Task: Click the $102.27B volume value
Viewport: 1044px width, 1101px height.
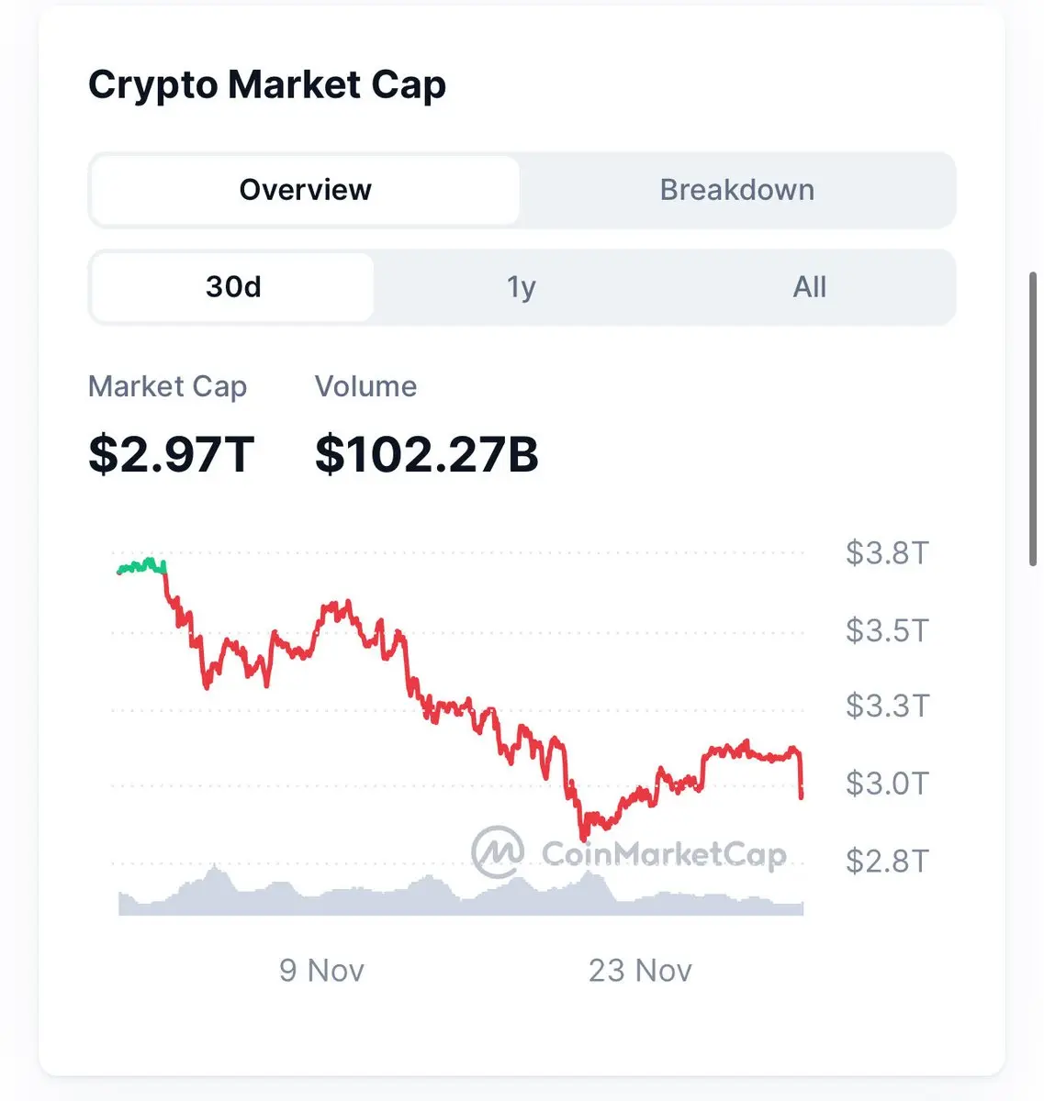Action: click(x=426, y=454)
